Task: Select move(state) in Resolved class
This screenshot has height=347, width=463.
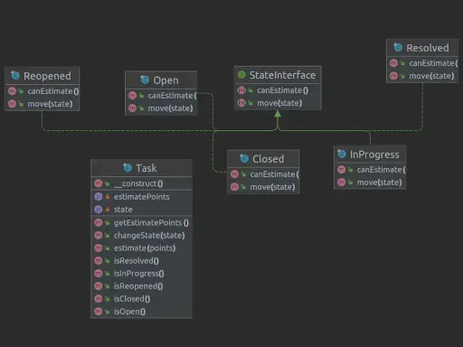Action: (431, 76)
